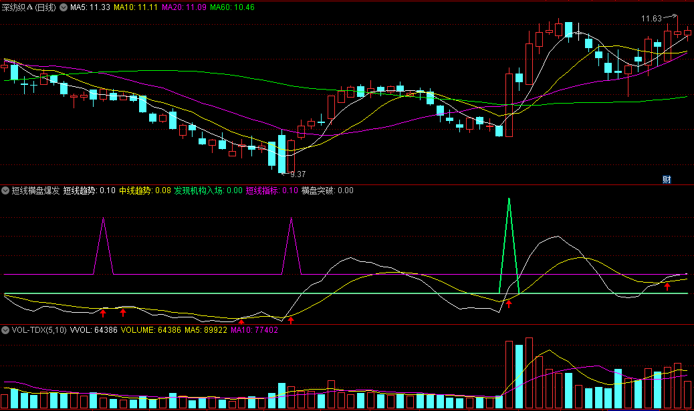Select the 深纺织A (日线) stock title
The height and width of the screenshot is (411, 694).
click(x=29, y=7)
